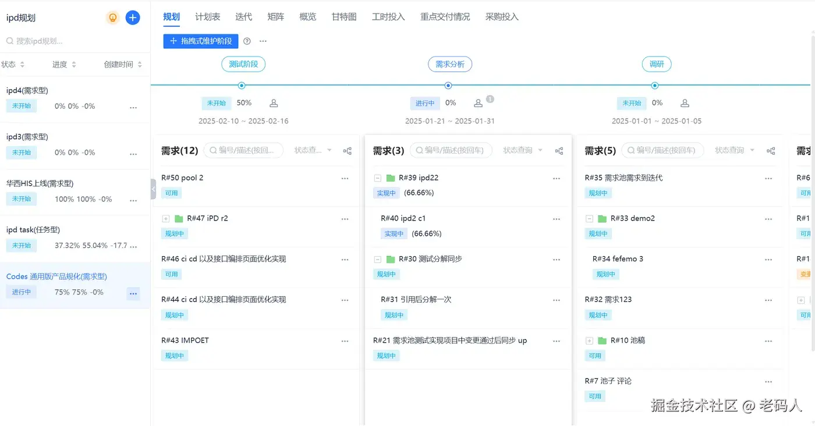Select the ipd task(任务型) plan
This screenshot has width=815, height=426.
tap(75, 239)
